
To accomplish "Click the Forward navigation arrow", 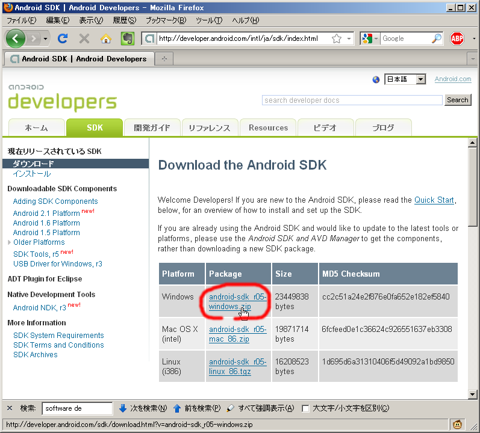I will [33, 38].
